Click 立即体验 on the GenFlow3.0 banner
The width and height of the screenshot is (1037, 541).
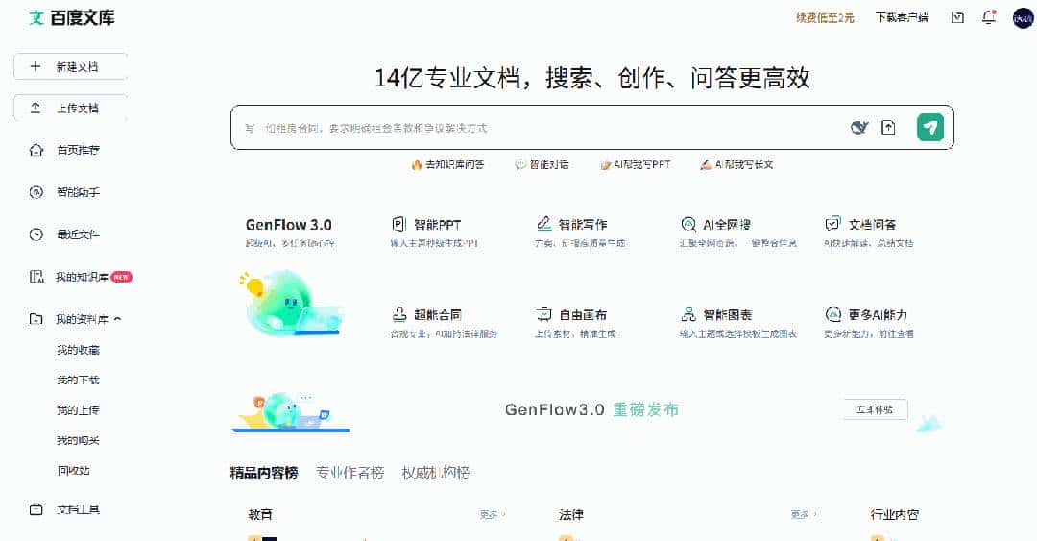pyautogui.click(x=875, y=409)
